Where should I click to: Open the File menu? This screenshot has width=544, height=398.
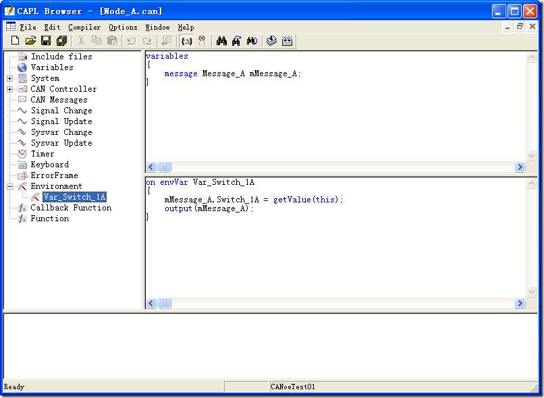tap(28, 27)
